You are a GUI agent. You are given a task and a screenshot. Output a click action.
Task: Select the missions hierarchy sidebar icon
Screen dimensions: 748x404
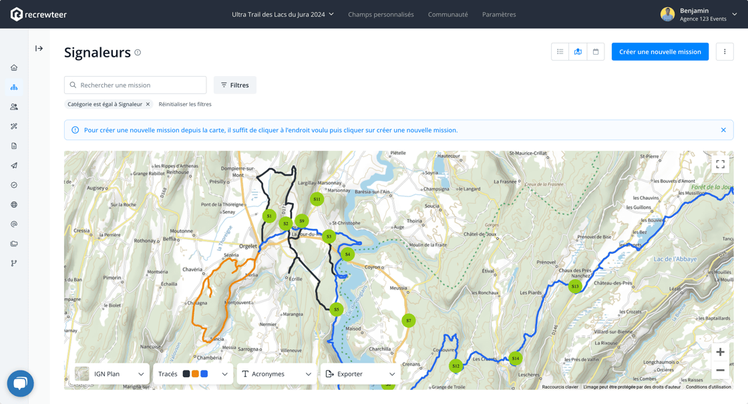coord(14,87)
